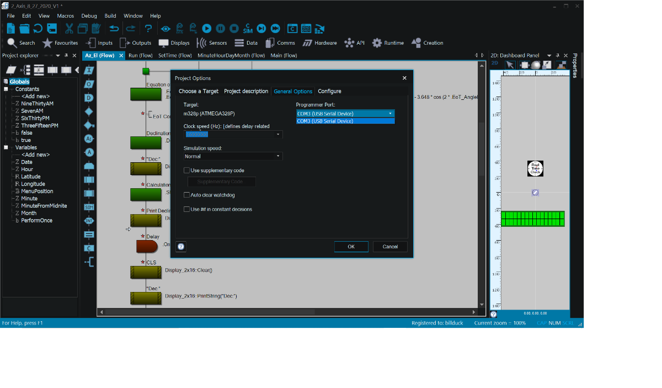The image size is (662, 388).
Task: Click the Redo arrow icon
Action: [x=131, y=29]
